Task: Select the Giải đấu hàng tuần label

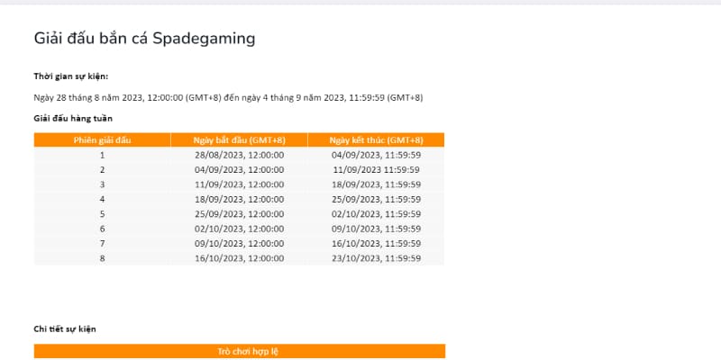Action: pos(73,119)
